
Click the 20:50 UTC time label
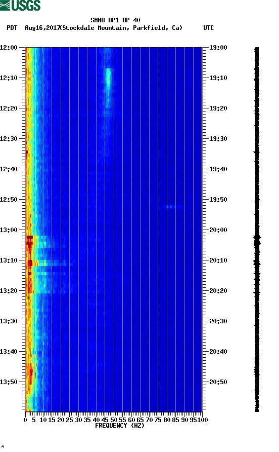(218, 382)
